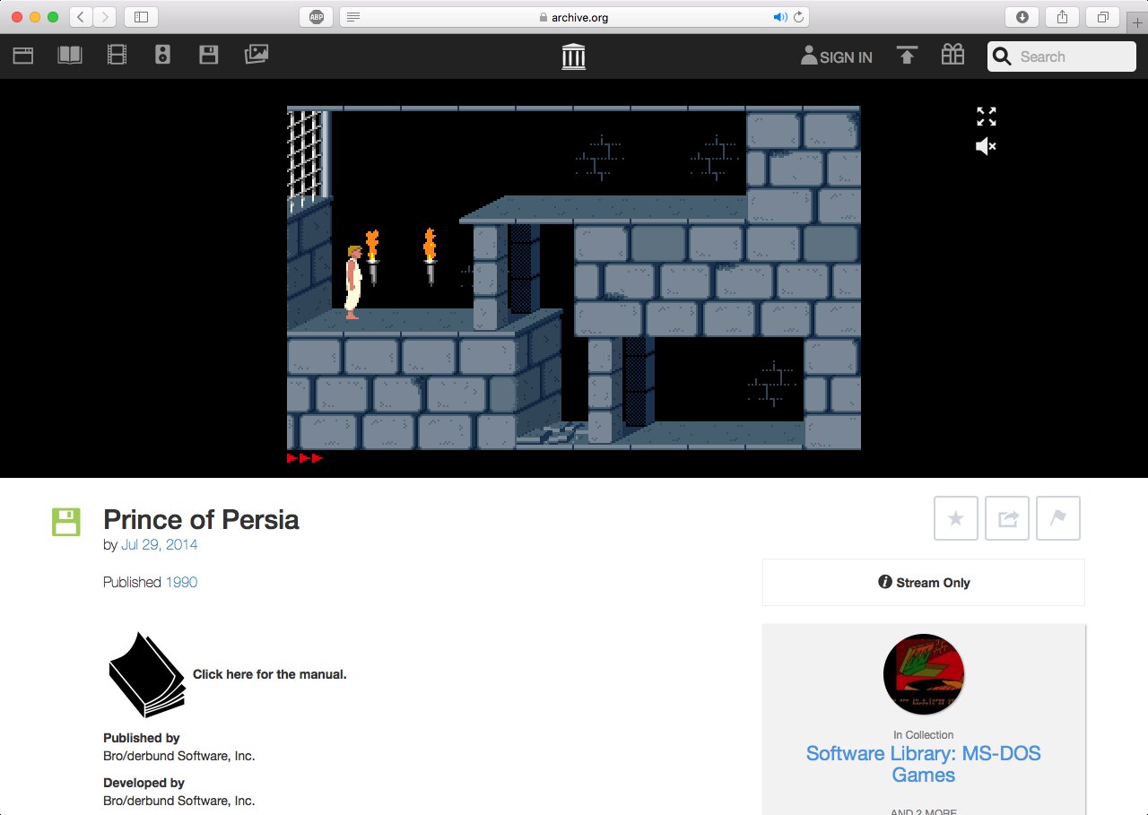Toggle the Safari sidebar button
Image resolution: width=1148 pixels, height=815 pixels.
[141, 17]
